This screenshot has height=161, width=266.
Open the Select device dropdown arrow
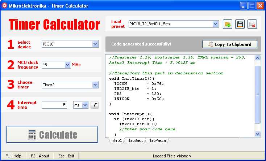[x=95, y=44]
